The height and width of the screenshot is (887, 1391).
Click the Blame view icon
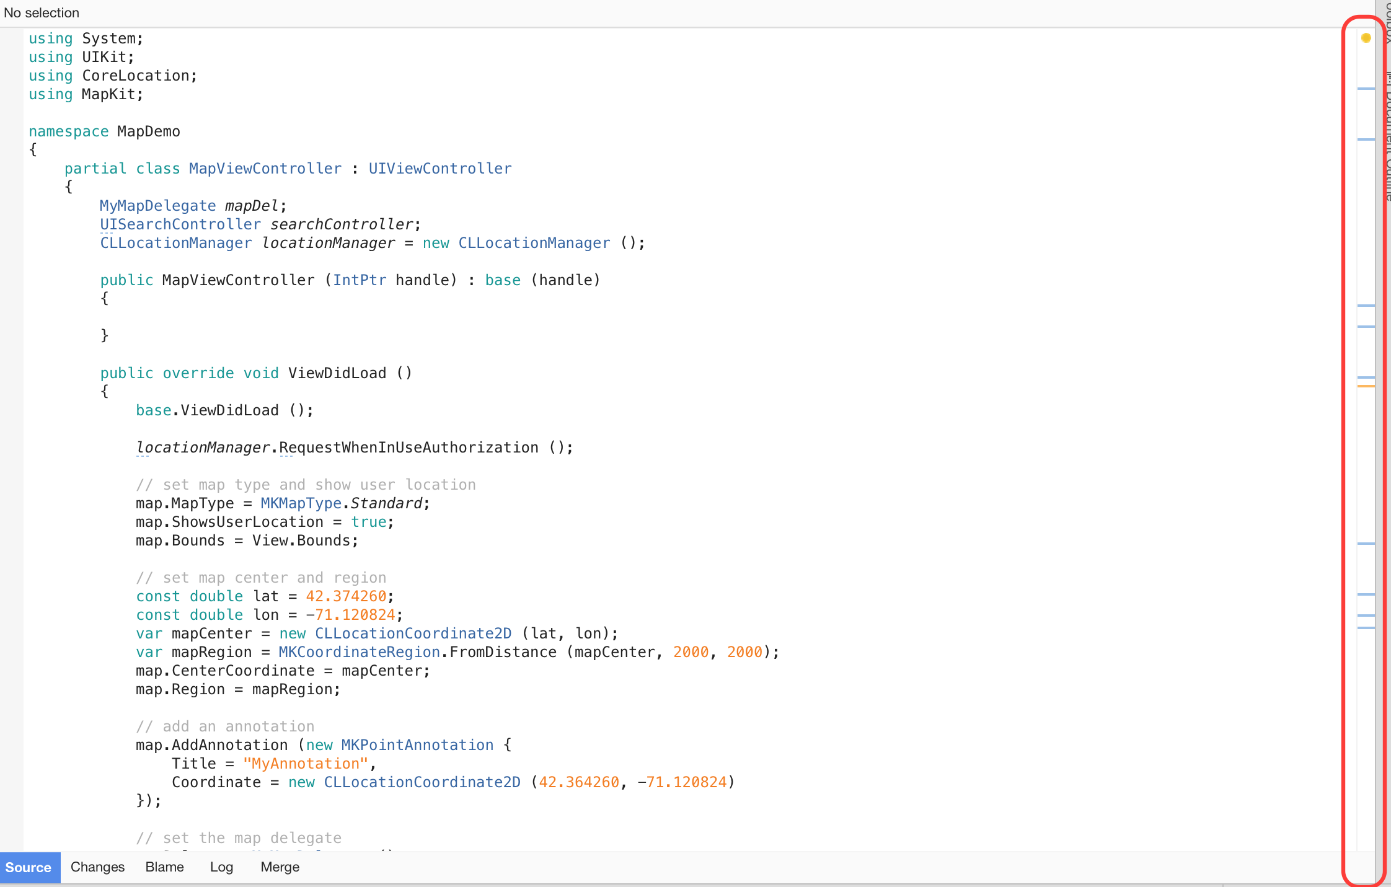point(166,867)
